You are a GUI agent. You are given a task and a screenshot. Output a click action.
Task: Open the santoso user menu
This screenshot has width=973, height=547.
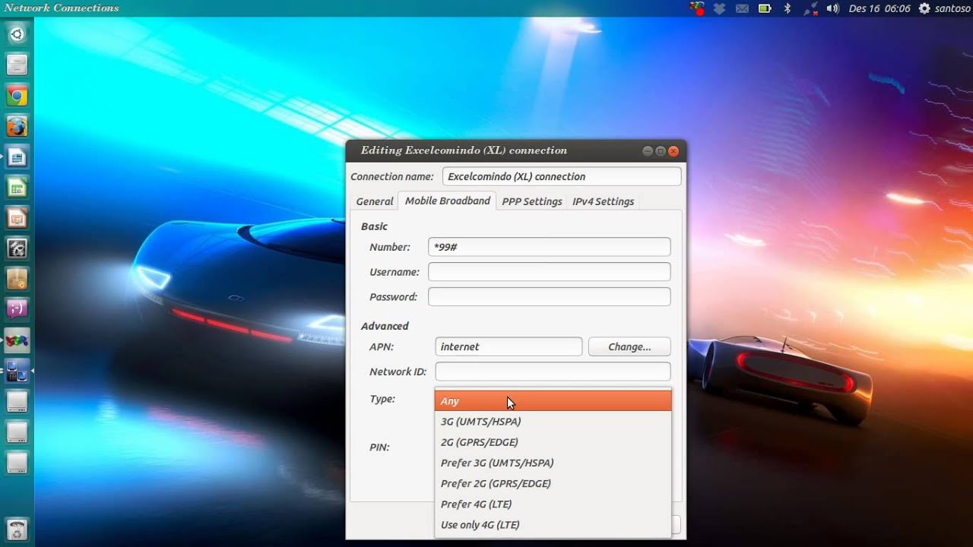[952, 8]
